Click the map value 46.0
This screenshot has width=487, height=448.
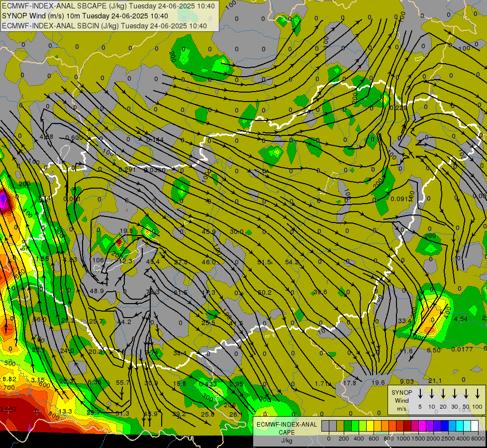click(208, 262)
